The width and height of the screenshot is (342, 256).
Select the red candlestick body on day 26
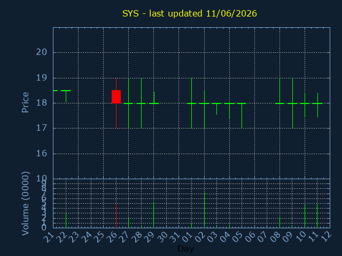(x=116, y=97)
